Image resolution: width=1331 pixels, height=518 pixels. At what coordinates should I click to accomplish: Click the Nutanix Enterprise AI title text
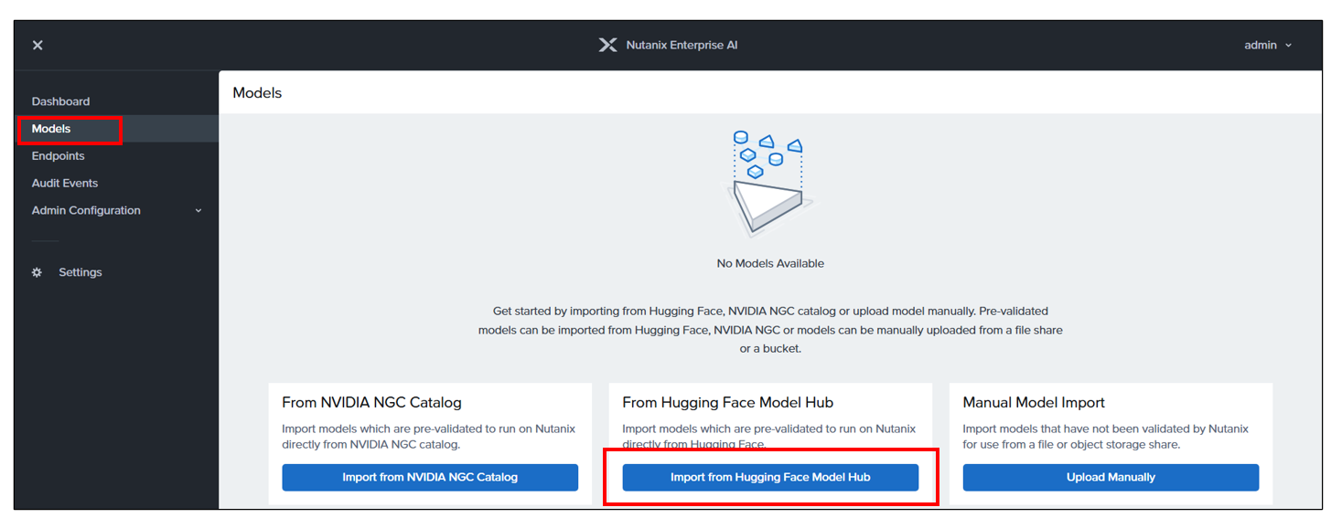click(682, 45)
